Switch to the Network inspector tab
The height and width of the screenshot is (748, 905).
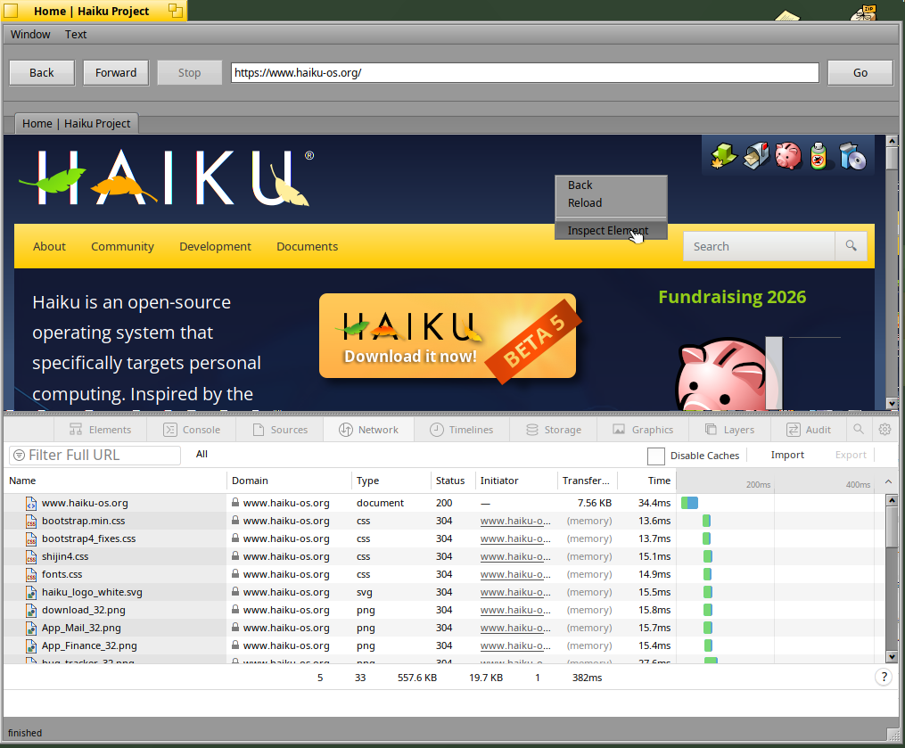coord(369,430)
